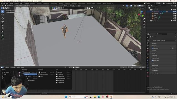Open the Windows Start menu on the taskbar
This screenshot has height=99, width=177.
pyautogui.click(x=66, y=97)
